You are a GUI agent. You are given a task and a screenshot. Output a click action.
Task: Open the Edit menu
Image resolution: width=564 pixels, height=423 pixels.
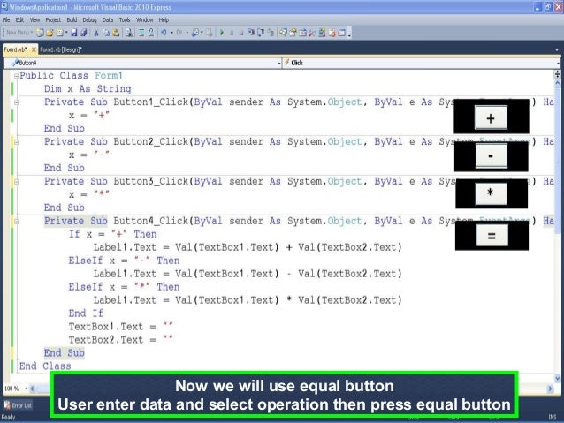[x=19, y=20]
